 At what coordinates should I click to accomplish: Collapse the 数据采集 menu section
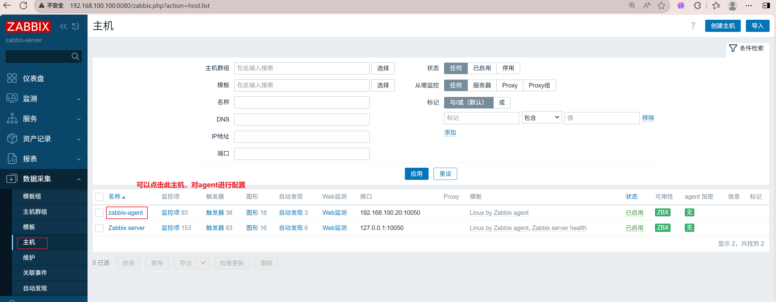tap(79, 179)
